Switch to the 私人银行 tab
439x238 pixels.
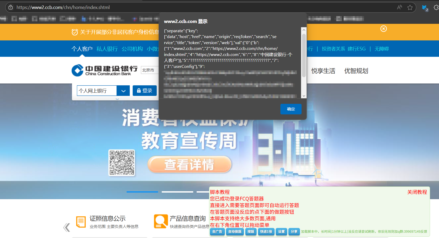(x=107, y=49)
